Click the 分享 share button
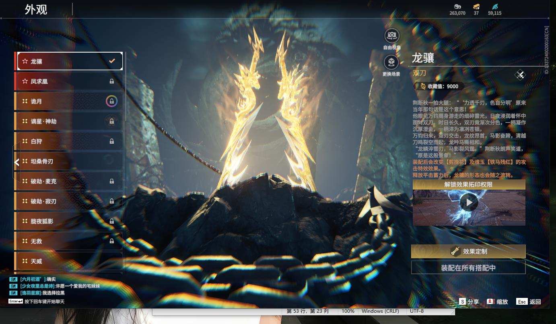Viewport: 556px width, 324px height. (469, 302)
